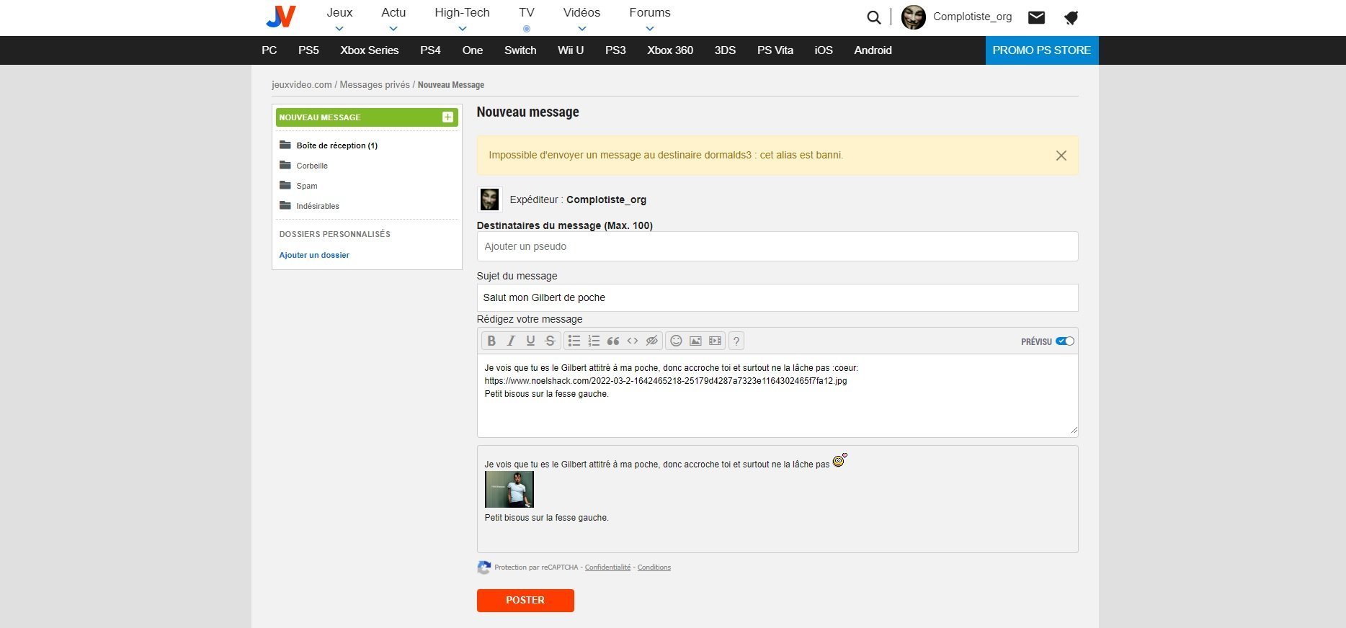1346x628 pixels.
Task: Open the Boîte de réception folder
Action: coord(336,145)
